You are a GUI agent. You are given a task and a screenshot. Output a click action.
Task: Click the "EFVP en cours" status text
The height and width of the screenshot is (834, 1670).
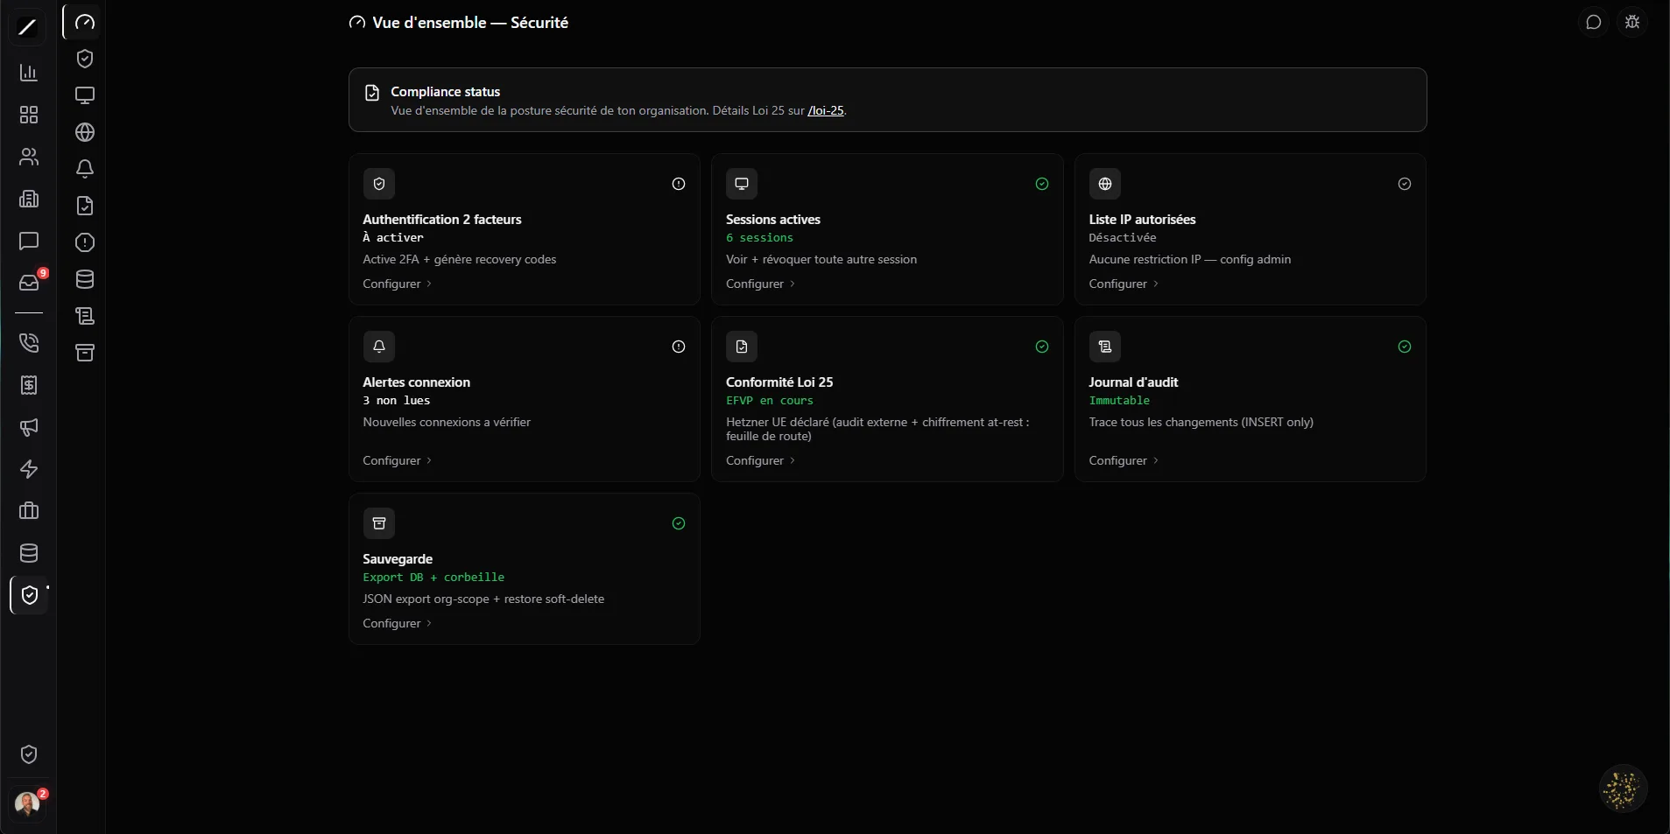tap(770, 401)
